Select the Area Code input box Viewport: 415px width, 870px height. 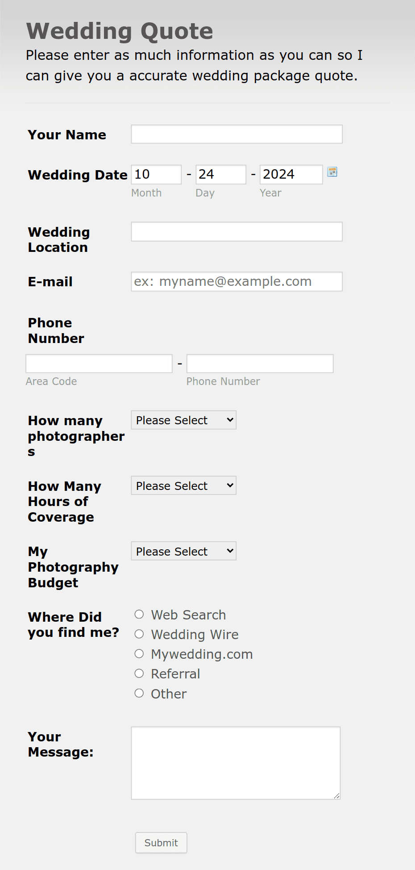click(99, 364)
